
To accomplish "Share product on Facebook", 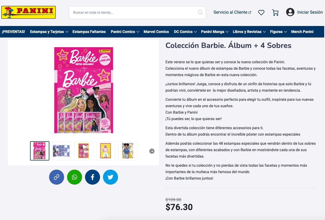I will [x=93, y=177].
